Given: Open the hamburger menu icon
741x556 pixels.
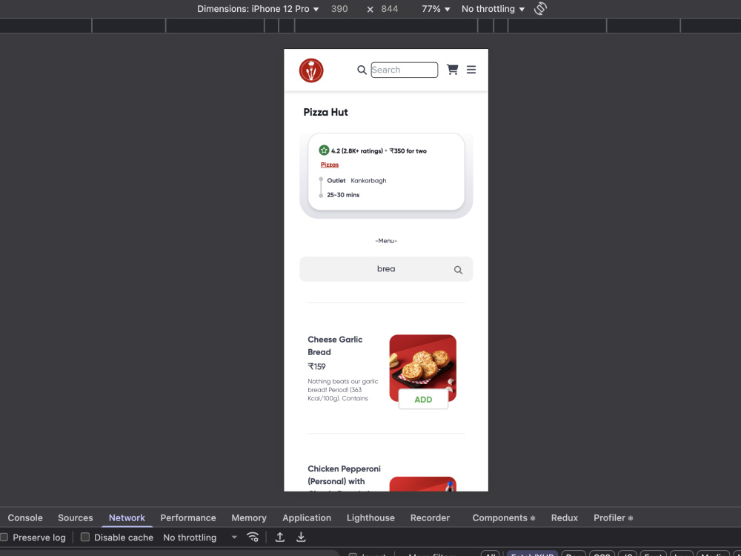Looking at the screenshot, I should pyautogui.click(x=471, y=70).
